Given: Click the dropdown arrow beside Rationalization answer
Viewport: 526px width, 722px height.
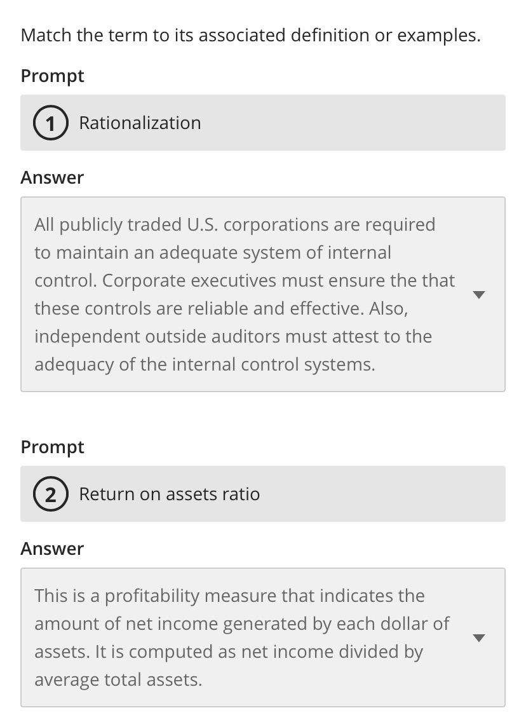Looking at the screenshot, I should click(x=478, y=294).
